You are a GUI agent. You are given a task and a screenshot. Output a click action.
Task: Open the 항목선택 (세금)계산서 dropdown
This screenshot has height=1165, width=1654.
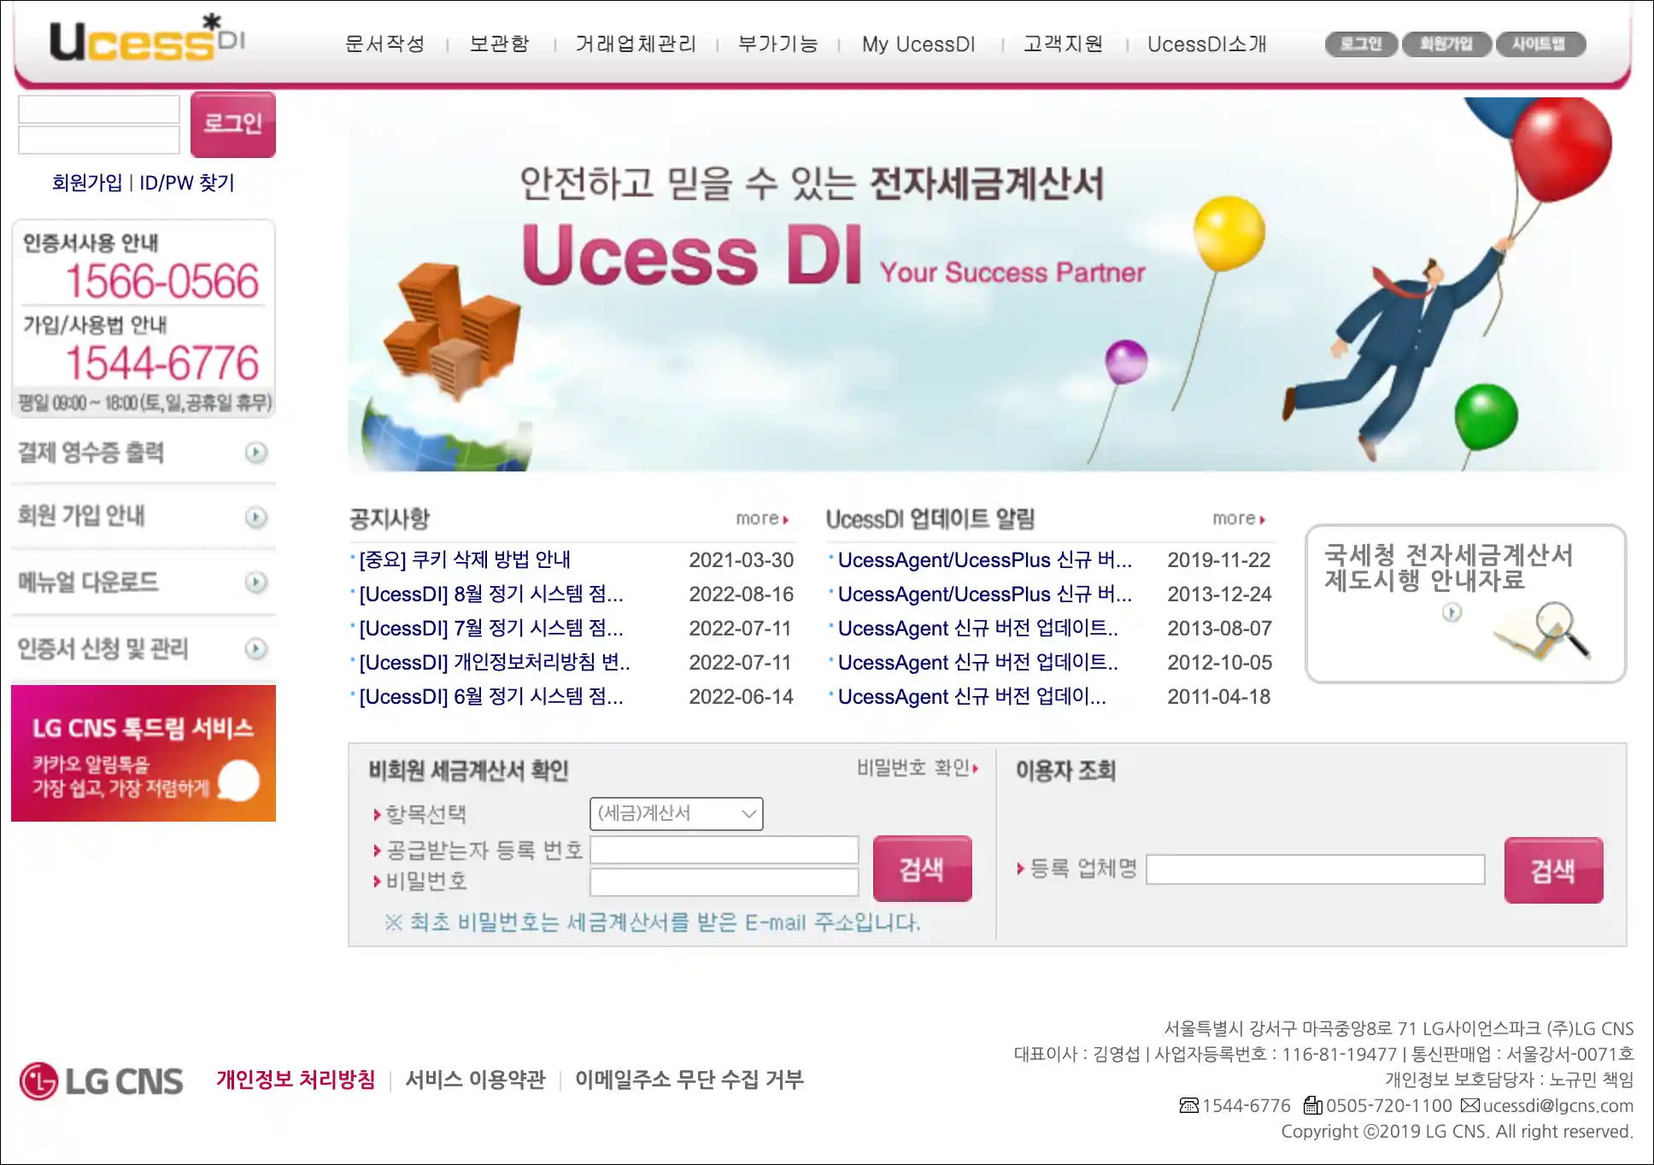click(x=677, y=814)
